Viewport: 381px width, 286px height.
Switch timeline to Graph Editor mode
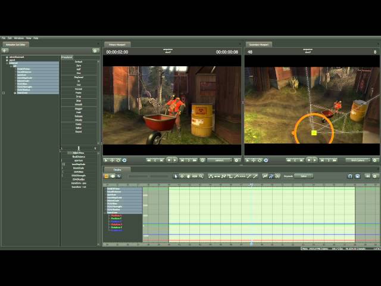click(119, 176)
